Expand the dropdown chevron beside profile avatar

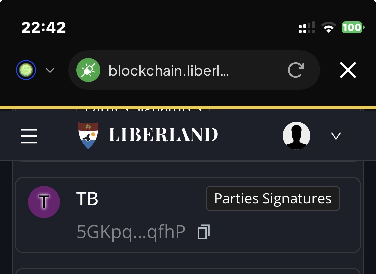tap(336, 136)
